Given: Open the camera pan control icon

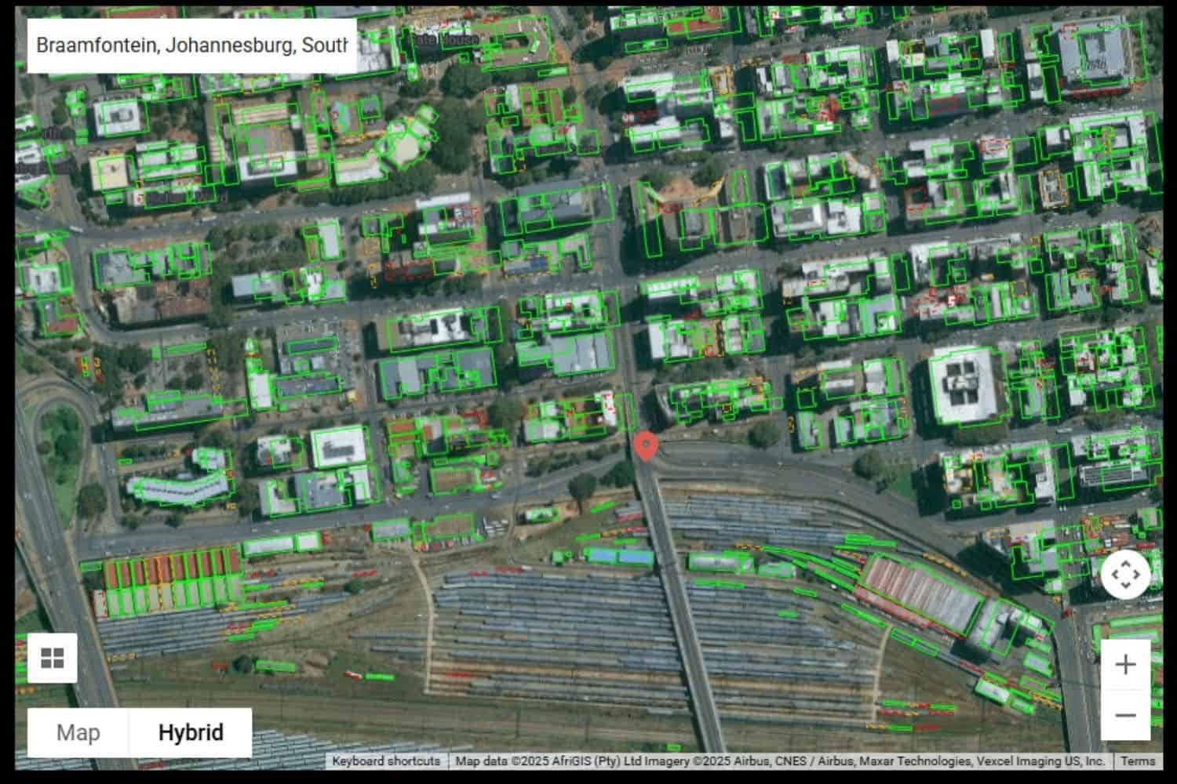Looking at the screenshot, I should [x=1125, y=575].
